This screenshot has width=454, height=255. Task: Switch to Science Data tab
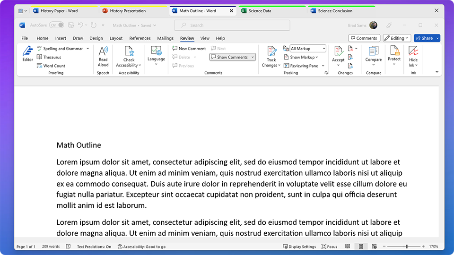pyautogui.click(x=272, y=11)
